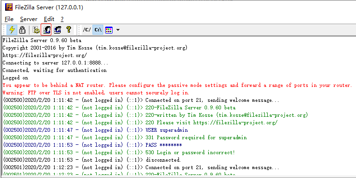
Task: Click 'Connected, waiting for authentication' line
Action: point(55,70)
